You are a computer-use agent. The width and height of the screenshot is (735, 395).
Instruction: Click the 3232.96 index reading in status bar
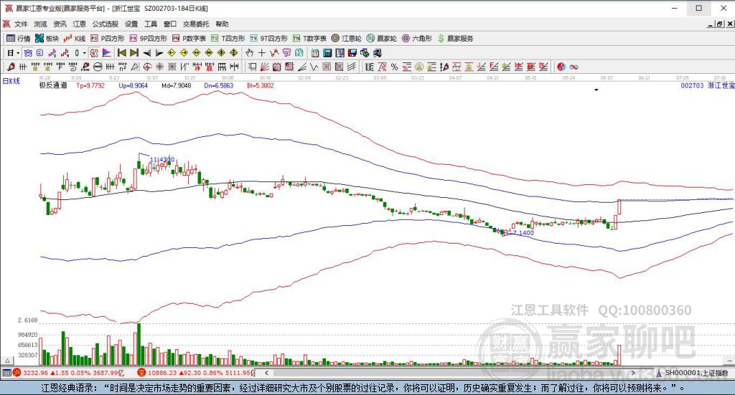(x=36, y=373)
